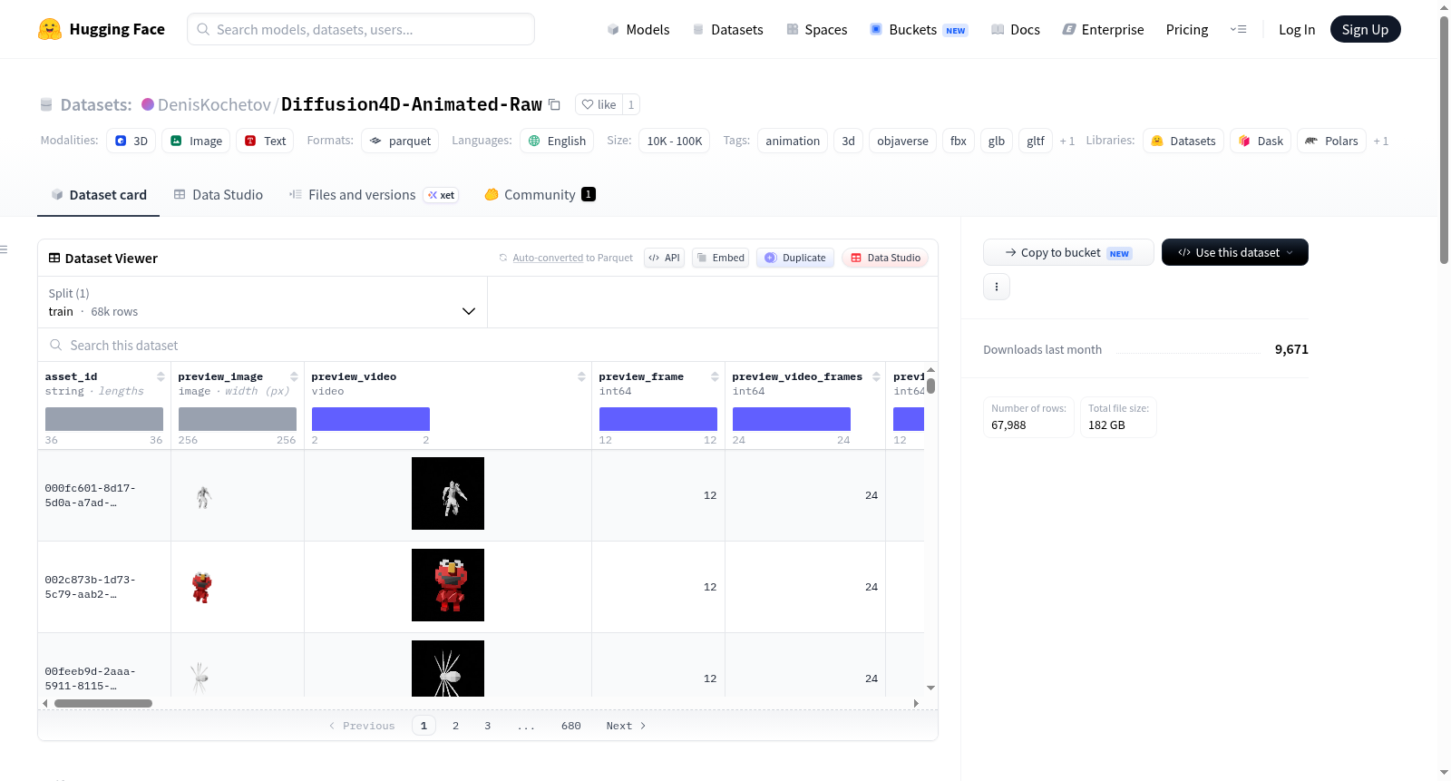
Task: Sort by the preview_video column icon
Action: pyautogui.click(x=581, y=376)
